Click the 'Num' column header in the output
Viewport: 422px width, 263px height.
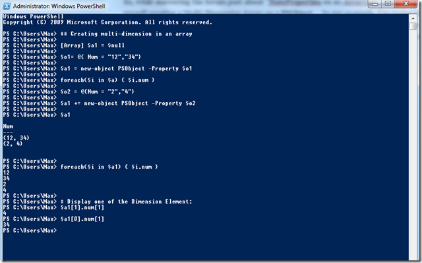pyautogui.click(x=8, y=127)
